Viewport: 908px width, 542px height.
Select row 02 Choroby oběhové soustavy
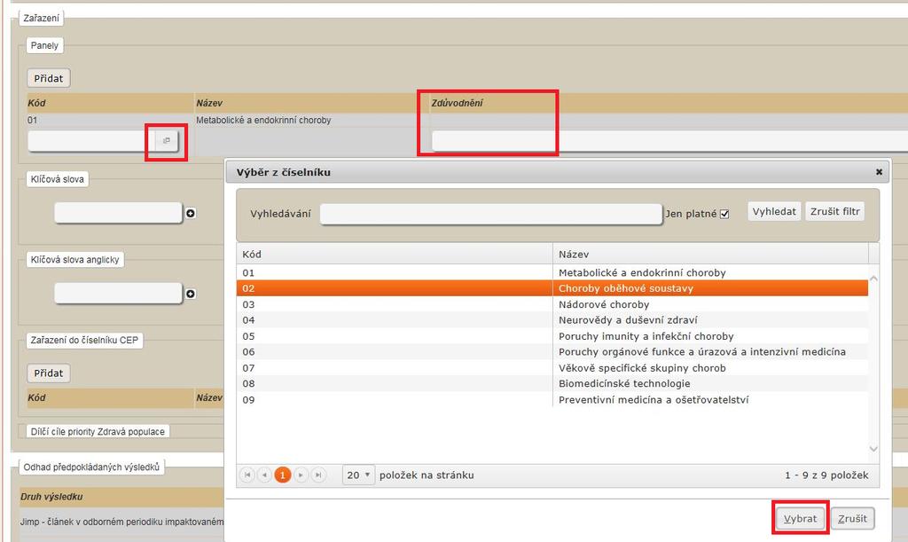(x=552, y=288)
